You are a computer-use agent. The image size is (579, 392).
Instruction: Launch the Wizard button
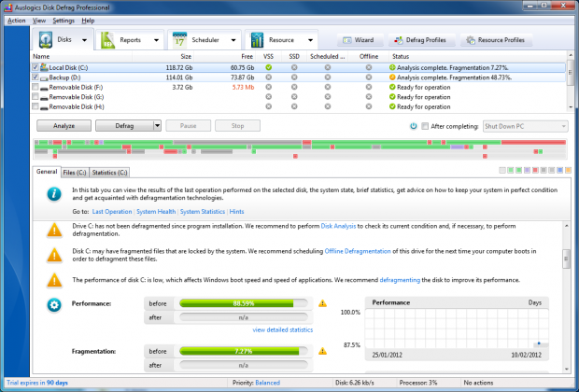pyautogui.click(x=360, y=40)
